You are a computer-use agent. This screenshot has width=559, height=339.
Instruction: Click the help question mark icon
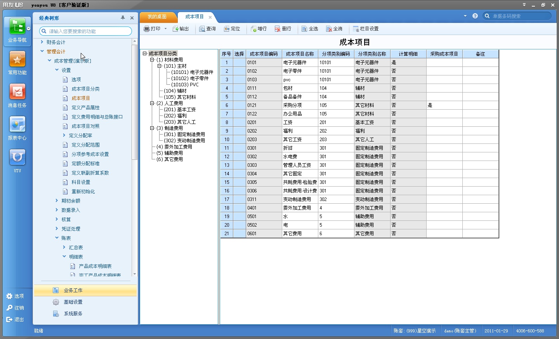pos(475,16)
